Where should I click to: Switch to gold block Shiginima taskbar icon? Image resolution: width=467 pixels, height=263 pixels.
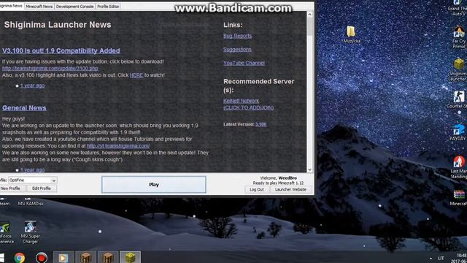[x=130, y=258]
